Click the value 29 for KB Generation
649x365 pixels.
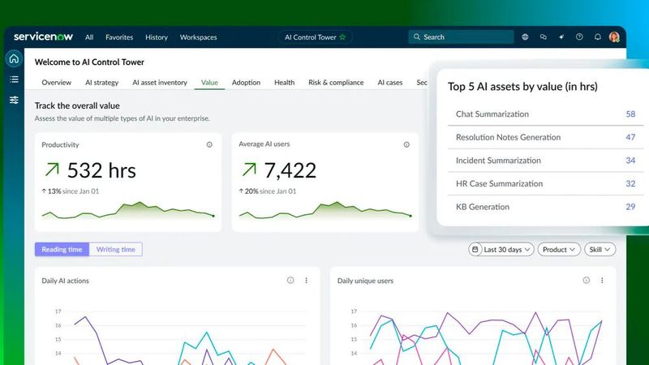[630, 207]
